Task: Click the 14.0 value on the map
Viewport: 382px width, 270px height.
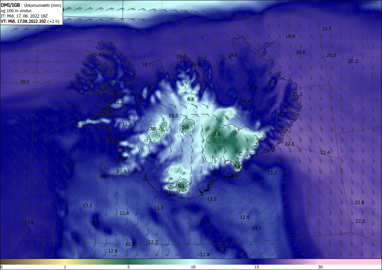Action: pyautogui.click(x=282, y=114)
